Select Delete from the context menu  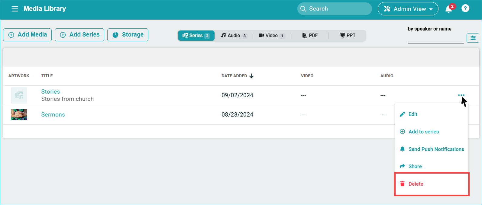(416, 184)
